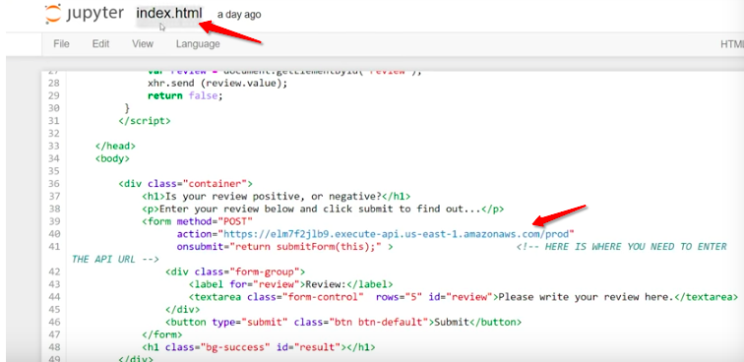Screen dimensions: 744x362
Task: Click the 'Enter your review below' paragraph line
Action: [x=323, y=209]
